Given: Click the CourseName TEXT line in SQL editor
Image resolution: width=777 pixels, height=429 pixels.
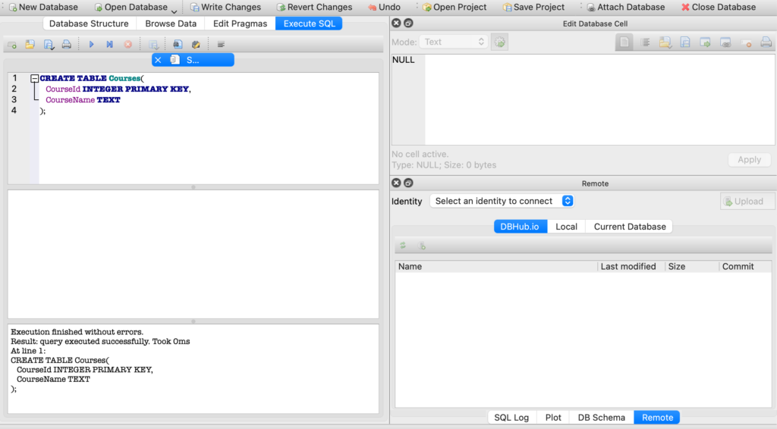Looking at the screenshot, I should pyautogui.click(x=83, y=100).
